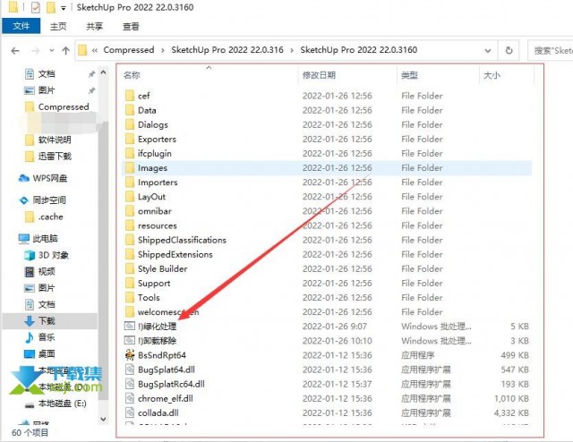Select collada.dll file icon
This screenshot has width=573, height=442.
click(130, 412)
